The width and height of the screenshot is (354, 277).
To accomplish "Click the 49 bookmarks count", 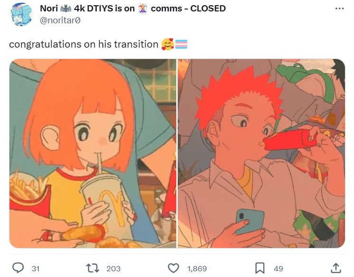I will point(278,268).
